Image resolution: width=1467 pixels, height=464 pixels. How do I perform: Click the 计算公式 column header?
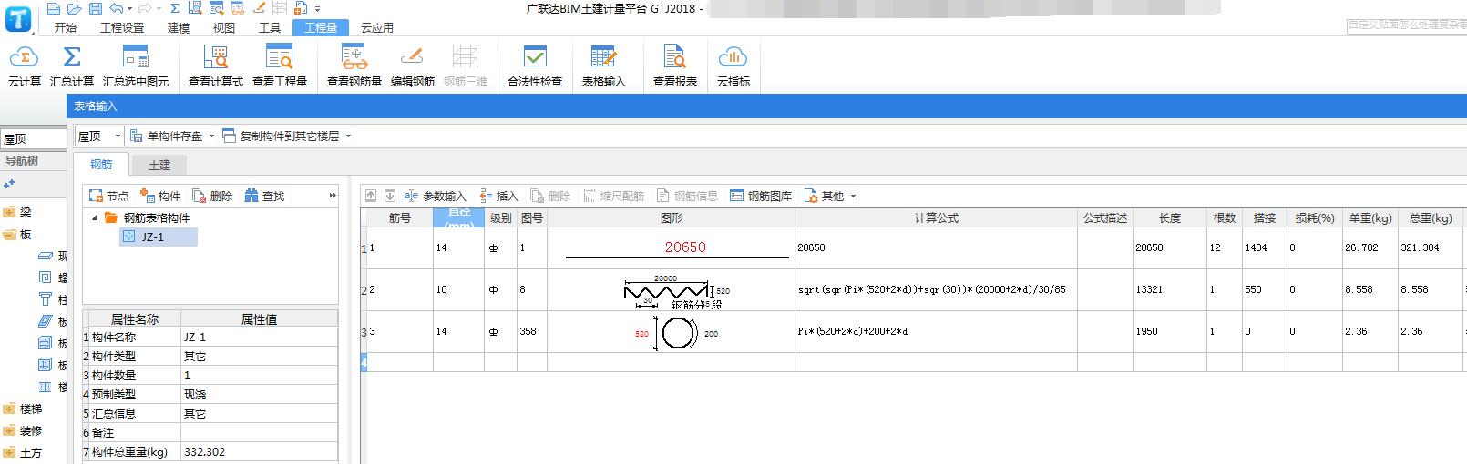[936, 218]
